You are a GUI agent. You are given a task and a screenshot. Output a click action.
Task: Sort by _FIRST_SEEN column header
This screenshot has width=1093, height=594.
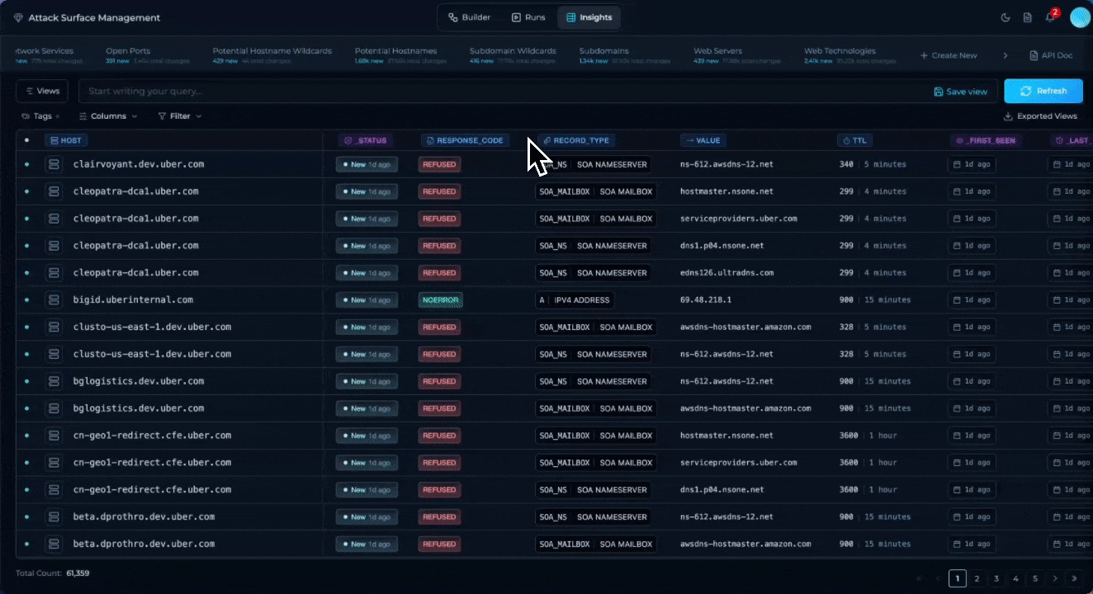[x=986, y=140]
